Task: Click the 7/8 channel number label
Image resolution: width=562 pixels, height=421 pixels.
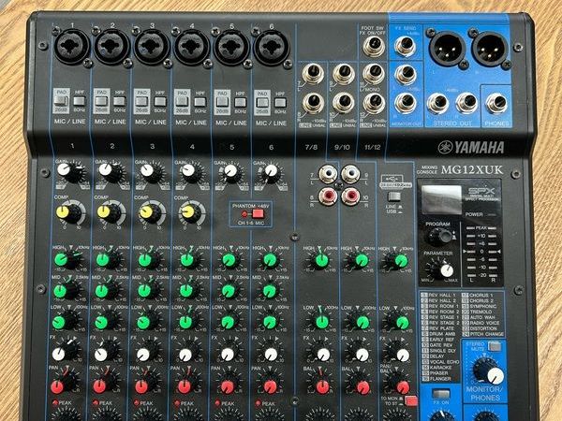Action: pos(311,147)
